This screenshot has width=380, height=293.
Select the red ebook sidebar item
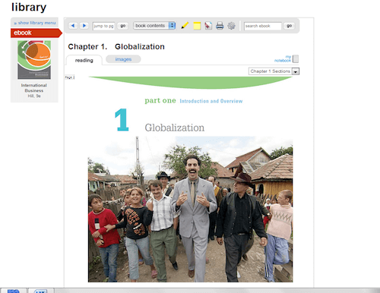36,33
